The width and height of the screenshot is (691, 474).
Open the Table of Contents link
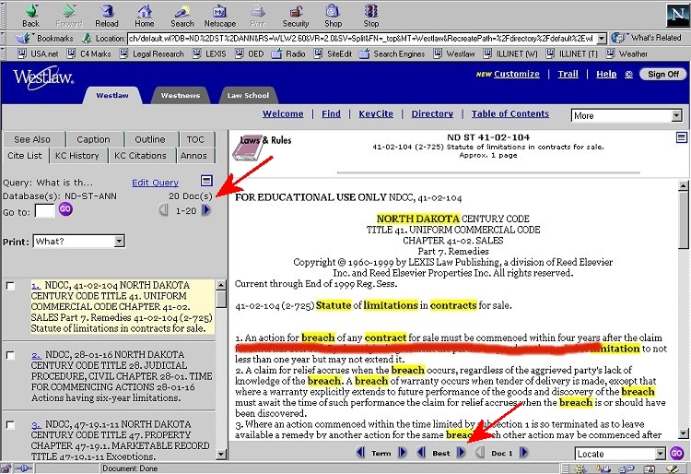510,113
